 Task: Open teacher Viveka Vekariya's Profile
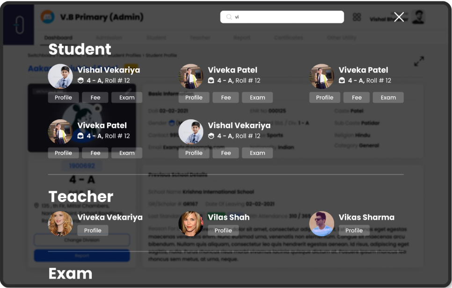point(93,230)
